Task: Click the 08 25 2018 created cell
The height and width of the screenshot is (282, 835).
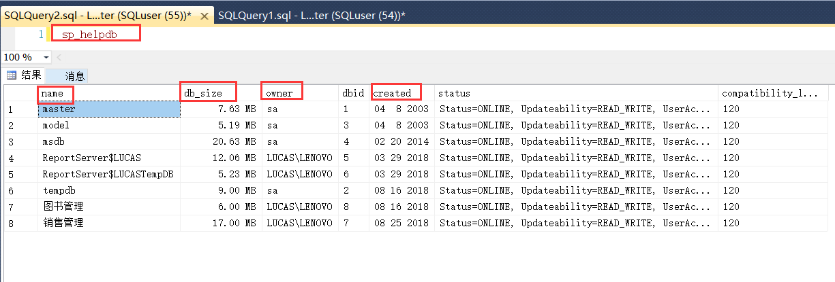Action: coord(402,222)
